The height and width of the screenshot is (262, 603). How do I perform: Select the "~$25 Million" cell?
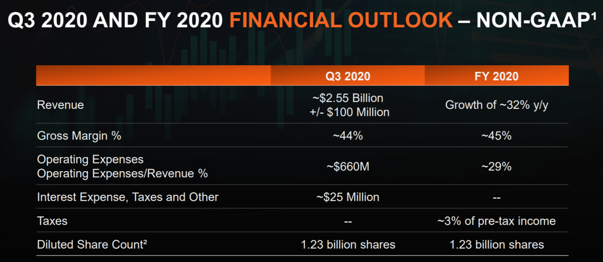(x=348, y=197)
